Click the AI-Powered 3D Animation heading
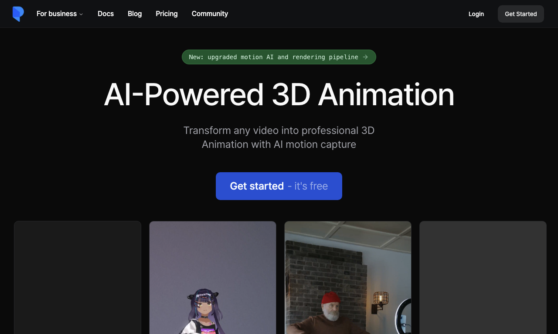The image size is (558, 334). coord(279,94)
